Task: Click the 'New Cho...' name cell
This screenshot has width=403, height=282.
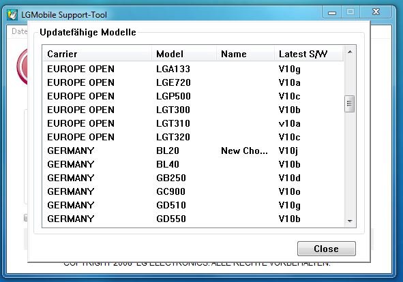Action: click(244, 151)
